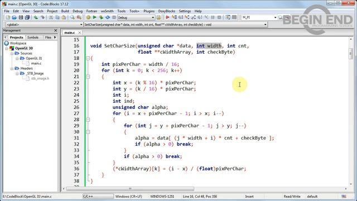
Task: Open the Debug menu
Action: (78, 11)
